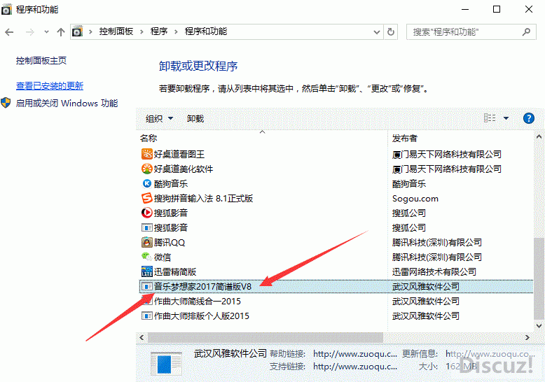The height and width of the screenshot is (382, 545).
Task: Select the 作曲大师排版个人版2015 entry name
Action: pyautogui.click(x=201, y=316)
